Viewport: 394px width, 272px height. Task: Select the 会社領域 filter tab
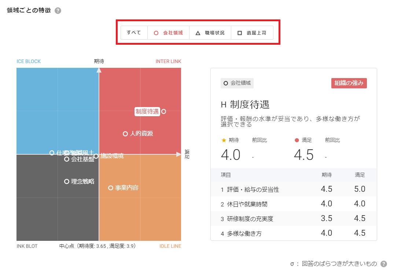click(168, 33)
